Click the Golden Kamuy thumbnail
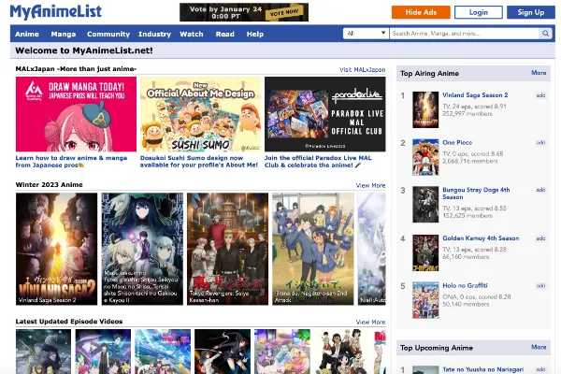Screen dimensions: 561x374 425,252
